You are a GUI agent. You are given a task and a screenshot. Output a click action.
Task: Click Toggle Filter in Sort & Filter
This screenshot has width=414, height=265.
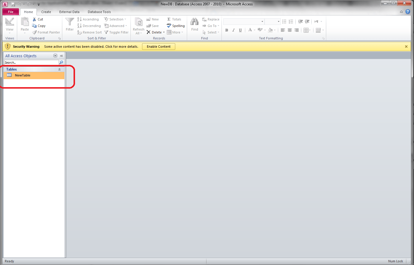116,32
